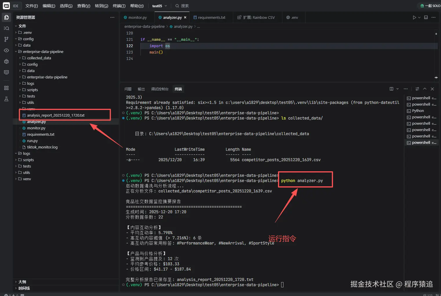Expand the collected_data folder
Image resolution: width=441 pixels, height=296 pixels.
point(66,58)
